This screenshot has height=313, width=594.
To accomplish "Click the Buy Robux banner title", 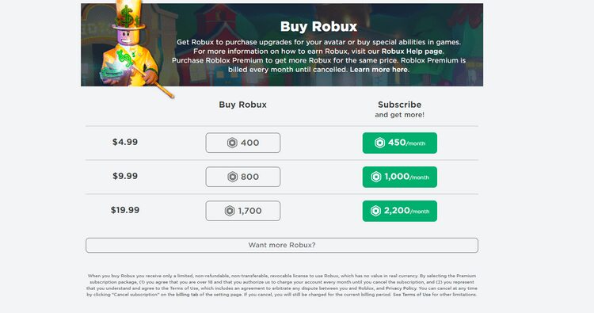I will click(318, 26).
